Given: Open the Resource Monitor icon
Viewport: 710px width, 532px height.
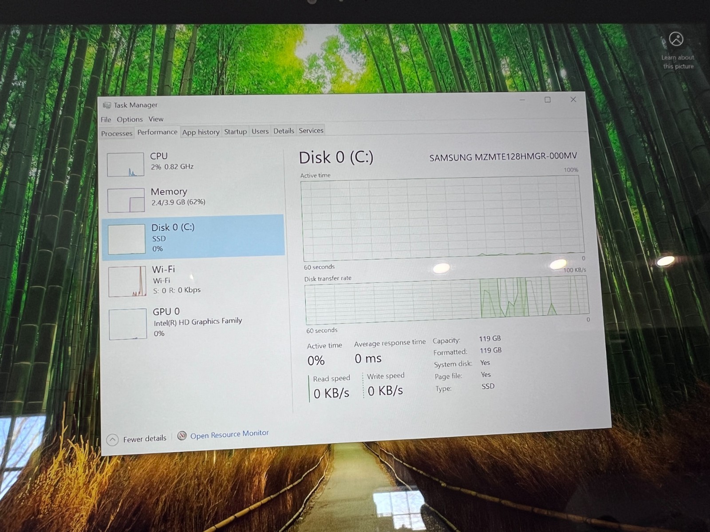Looking at the screenshot, I should [182, 436].
